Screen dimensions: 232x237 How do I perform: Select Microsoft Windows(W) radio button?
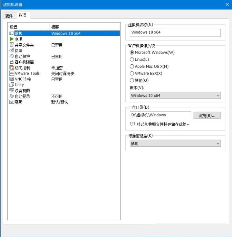pos(132,52)
